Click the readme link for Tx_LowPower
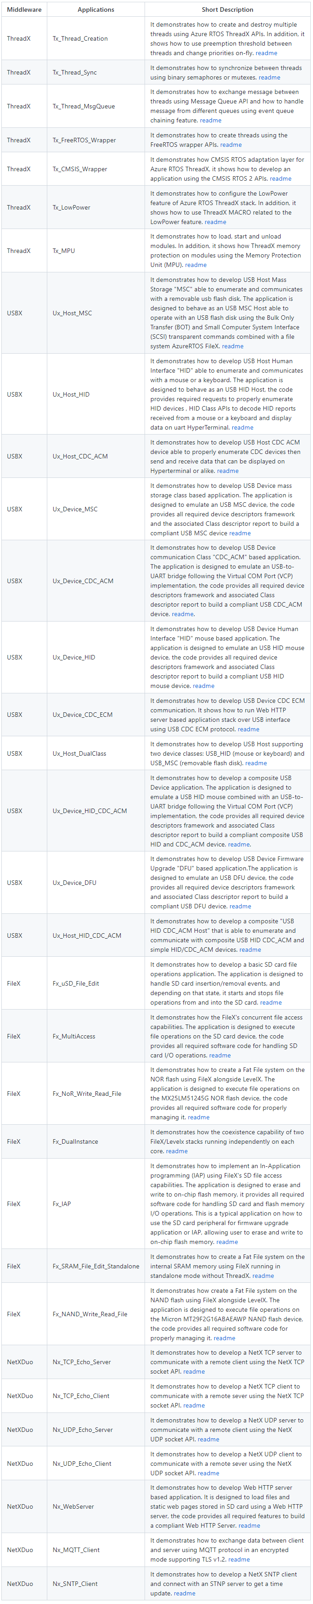 pos(216,222)
